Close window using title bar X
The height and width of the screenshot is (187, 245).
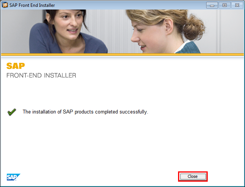click(x=237, y=5)
